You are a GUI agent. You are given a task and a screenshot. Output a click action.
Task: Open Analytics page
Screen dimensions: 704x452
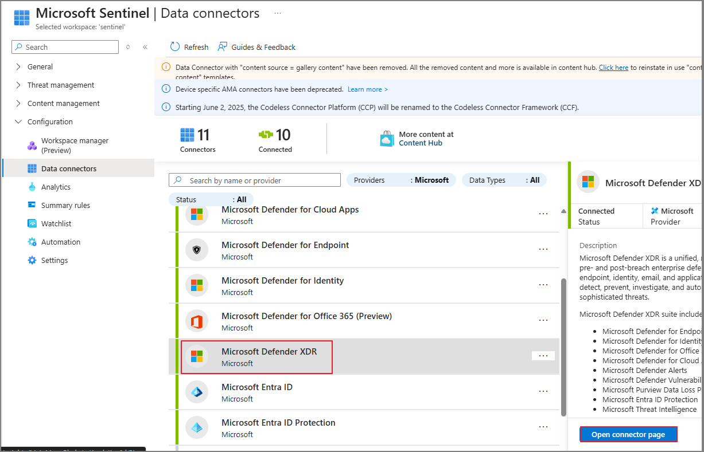[x=56, y=187]
